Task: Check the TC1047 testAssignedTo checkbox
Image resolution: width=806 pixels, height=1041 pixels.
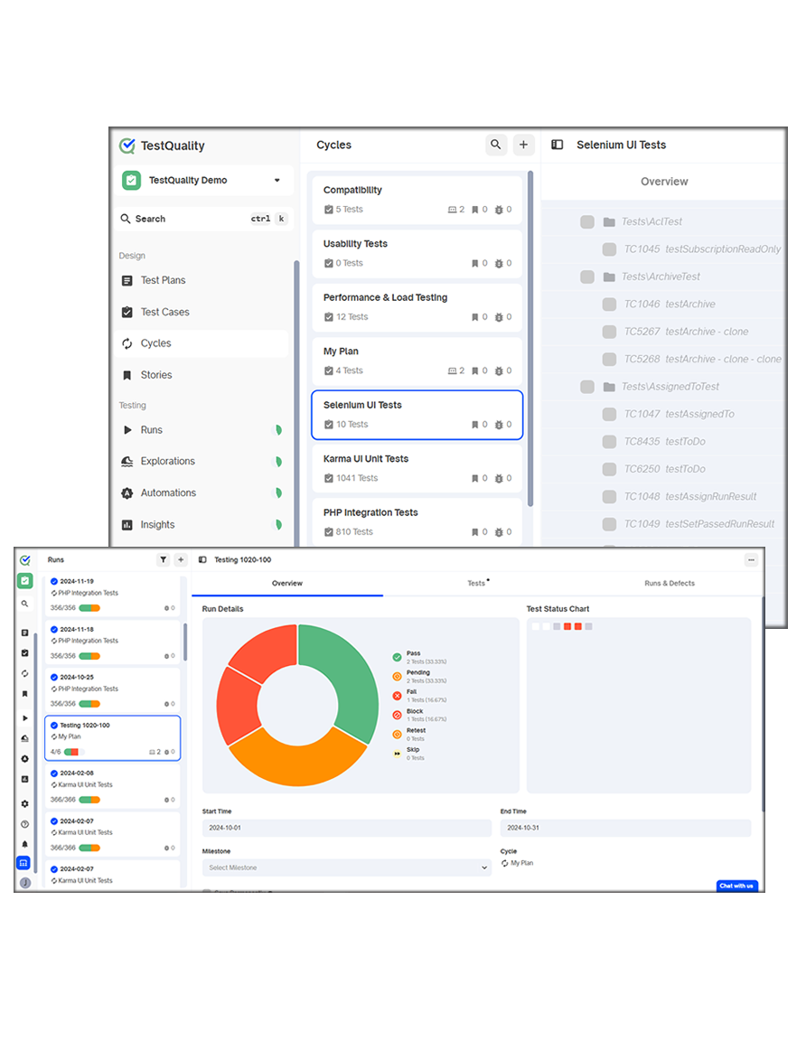Action: pyautogui.click(x=609, y=414)
